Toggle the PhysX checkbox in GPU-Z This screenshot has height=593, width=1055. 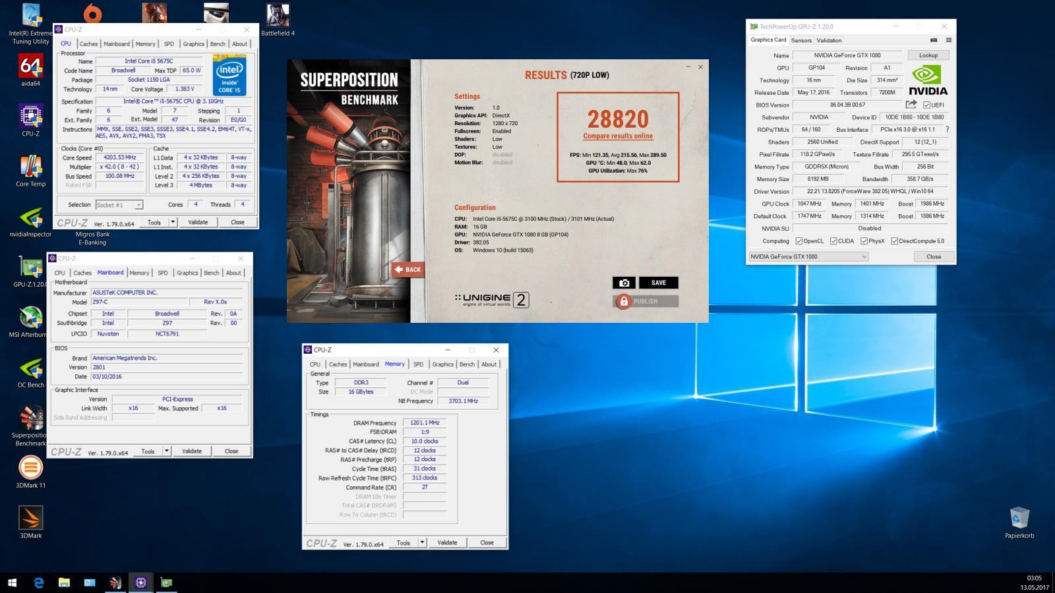point(864,241)
